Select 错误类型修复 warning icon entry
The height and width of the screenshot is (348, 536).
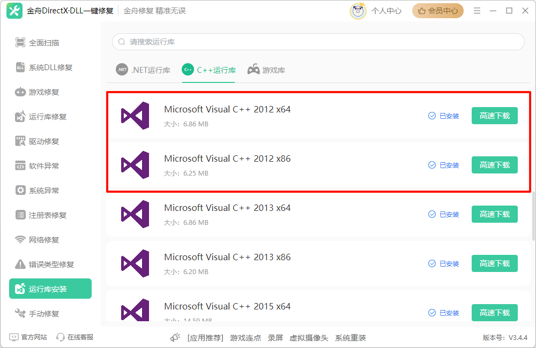(20, 264)
